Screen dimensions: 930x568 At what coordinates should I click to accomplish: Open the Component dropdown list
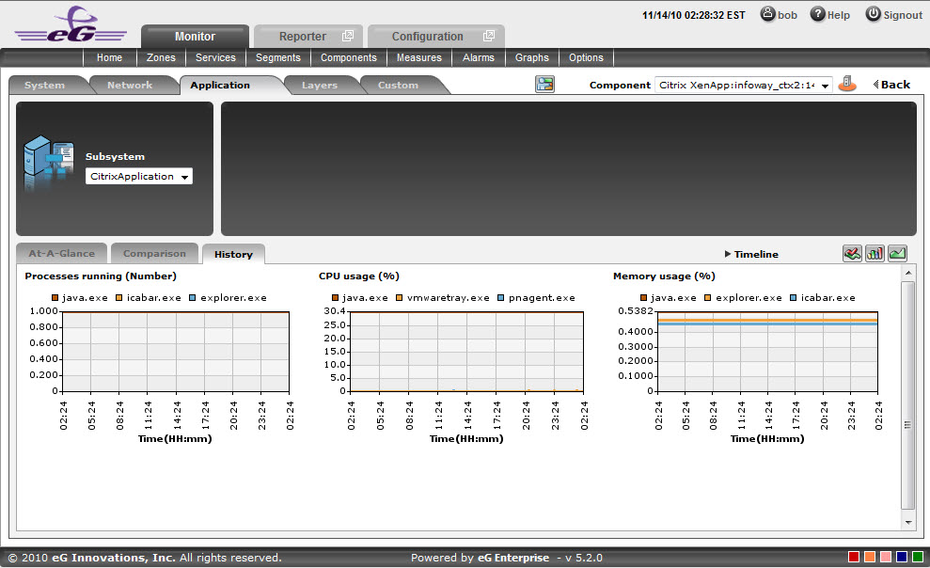click(744, 85)
